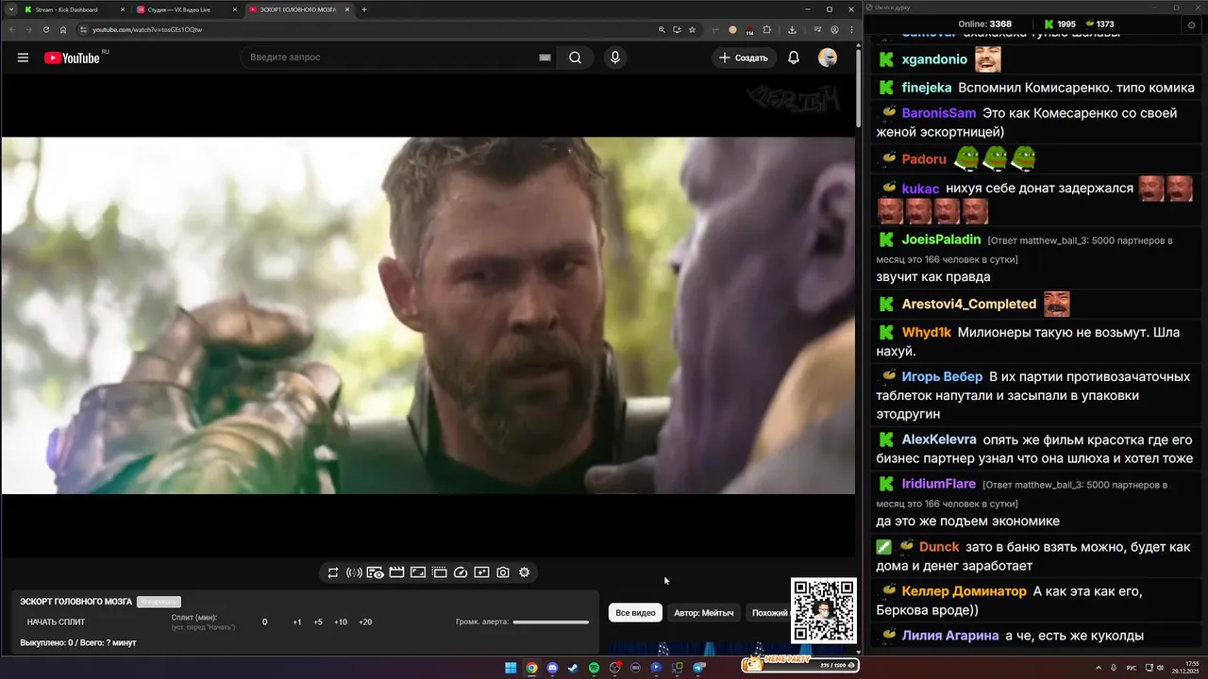
Task: Click the AlexKelevra username in chat
Action: (x=939, y=439)
